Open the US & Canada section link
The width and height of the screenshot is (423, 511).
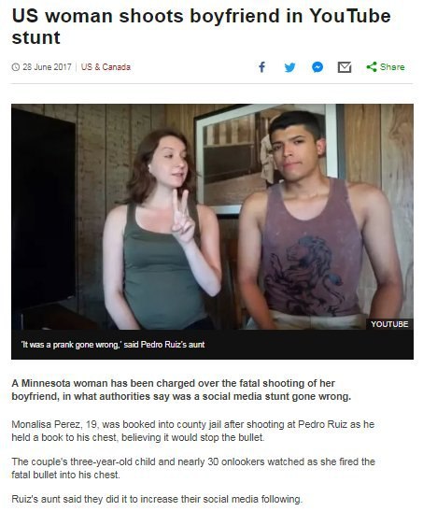pyautogui.click(x=106, y=67)
